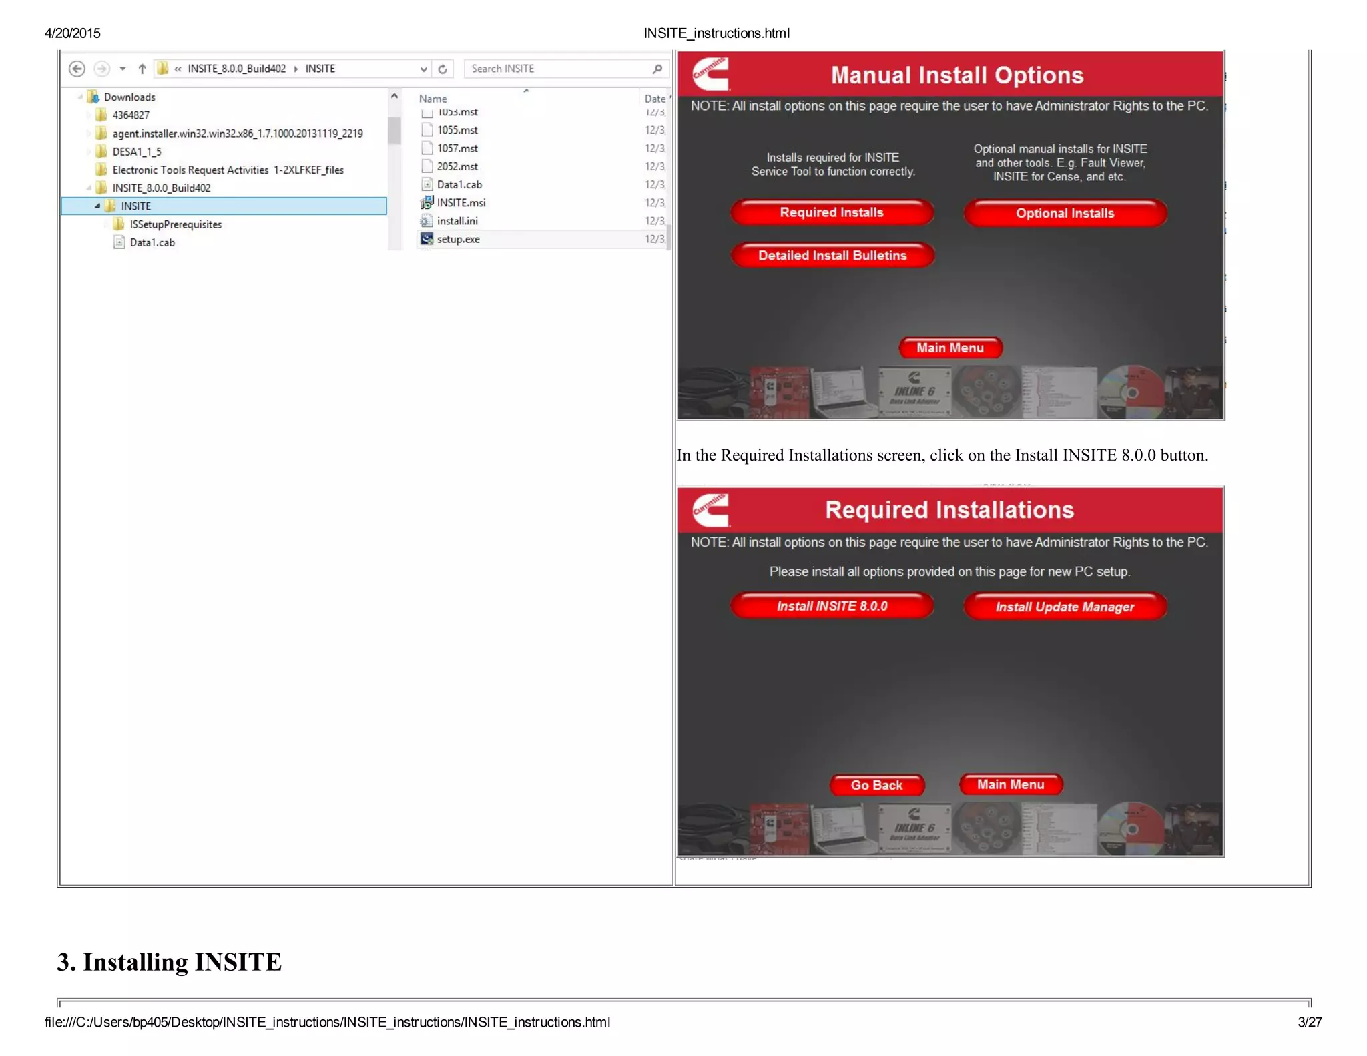Open the recent locations dropdown arrow
This screenshot has height=1056, width=1367.
tap(122, 69)
